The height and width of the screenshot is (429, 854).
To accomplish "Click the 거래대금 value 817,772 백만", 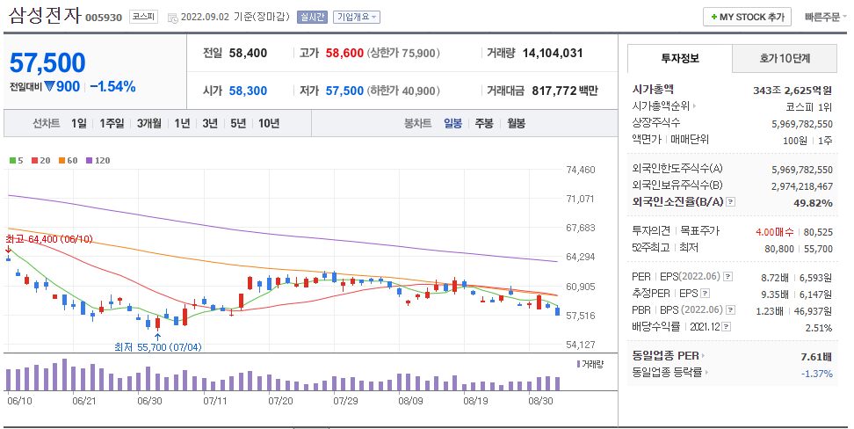I will 565,91.
